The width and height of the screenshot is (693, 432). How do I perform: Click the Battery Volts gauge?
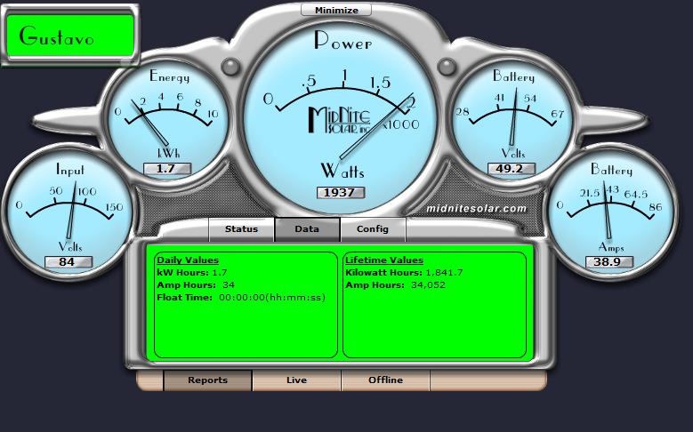512,122
